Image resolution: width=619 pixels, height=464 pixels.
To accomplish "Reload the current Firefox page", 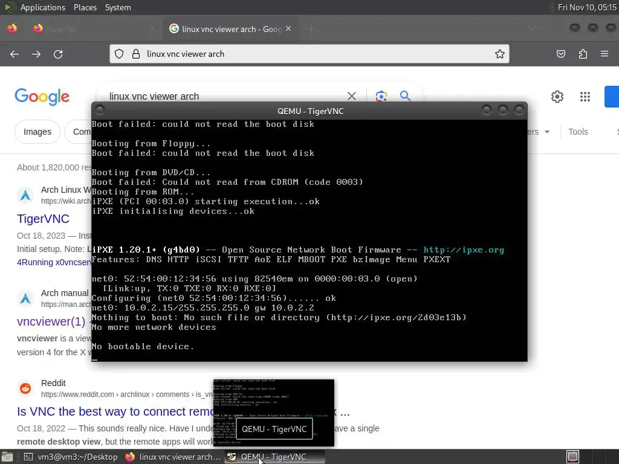I will tap(58, 54).
